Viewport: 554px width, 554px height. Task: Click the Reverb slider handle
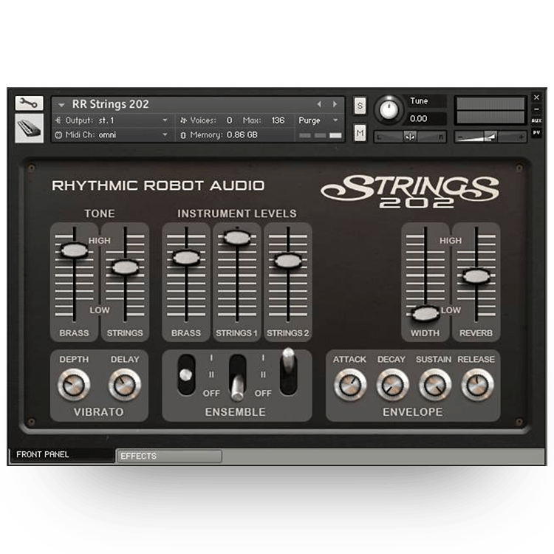coord(476,276)
